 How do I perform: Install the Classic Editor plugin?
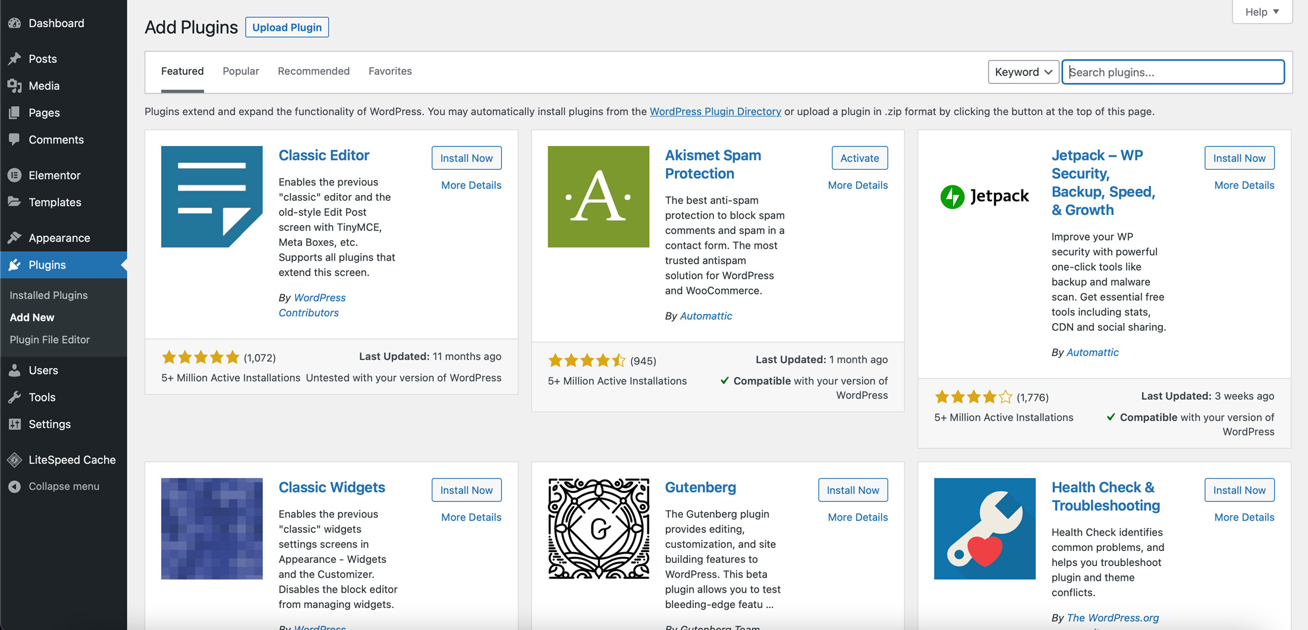click(466, 158)
